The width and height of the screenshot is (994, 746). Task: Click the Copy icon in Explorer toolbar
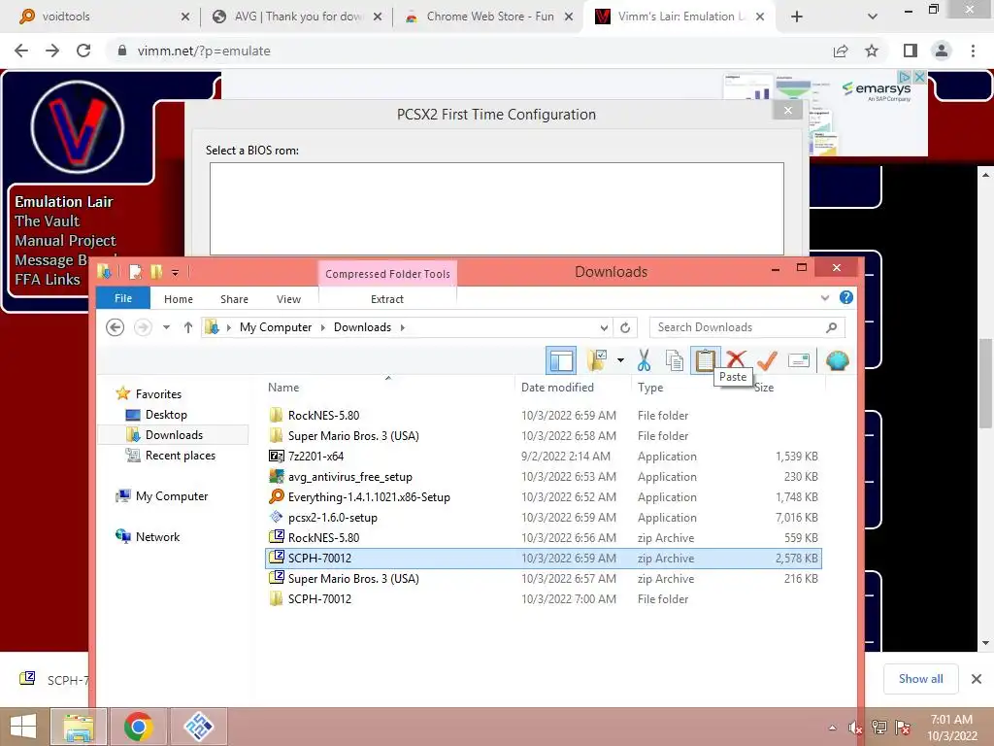[x=674, y=360]
